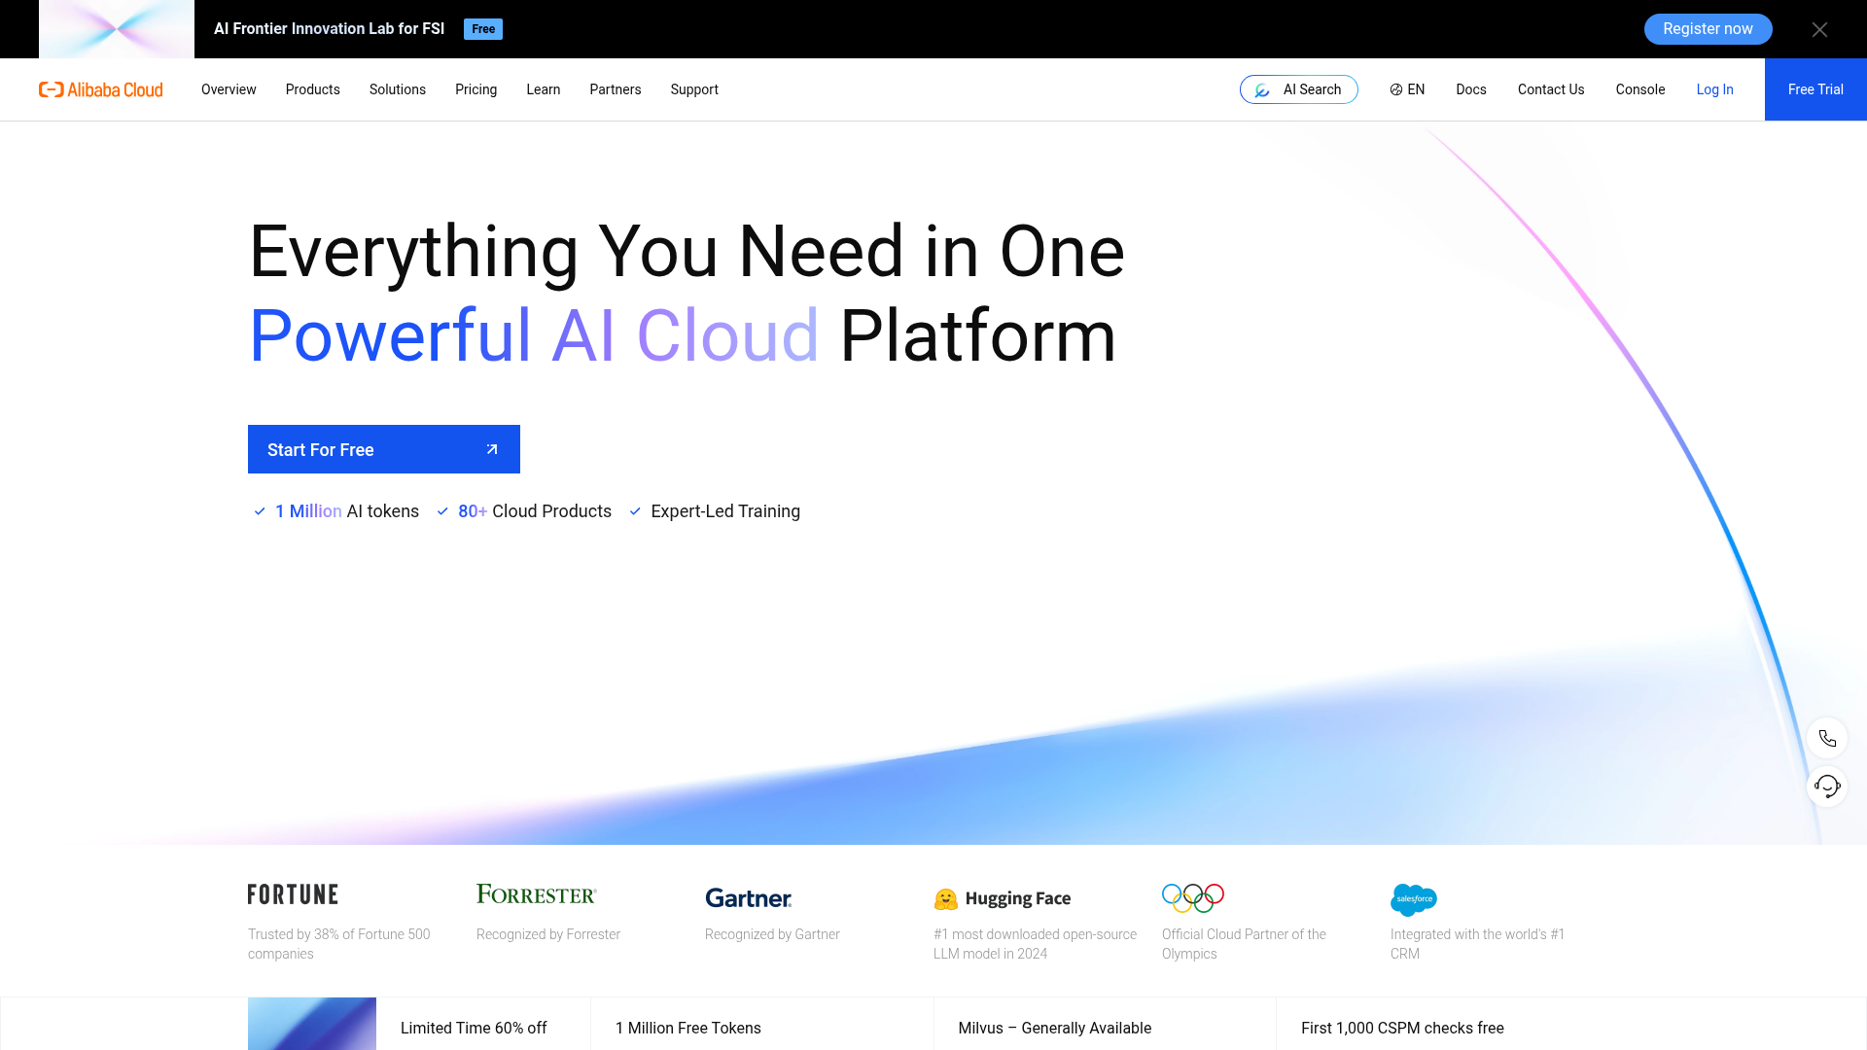Open the Products menu

coord(312,89)
